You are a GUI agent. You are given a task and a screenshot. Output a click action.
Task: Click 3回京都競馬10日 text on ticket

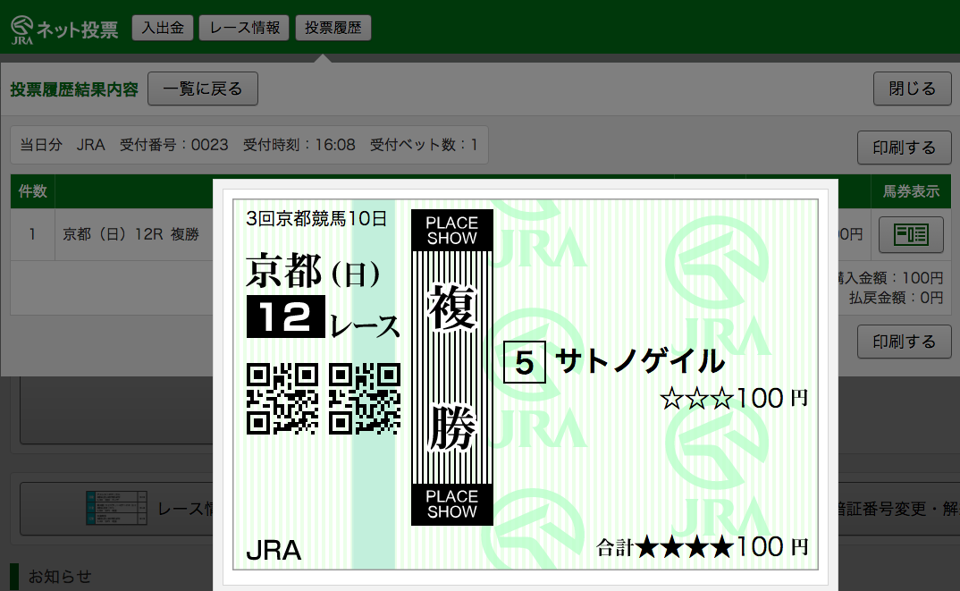click(x=316, y=219)
